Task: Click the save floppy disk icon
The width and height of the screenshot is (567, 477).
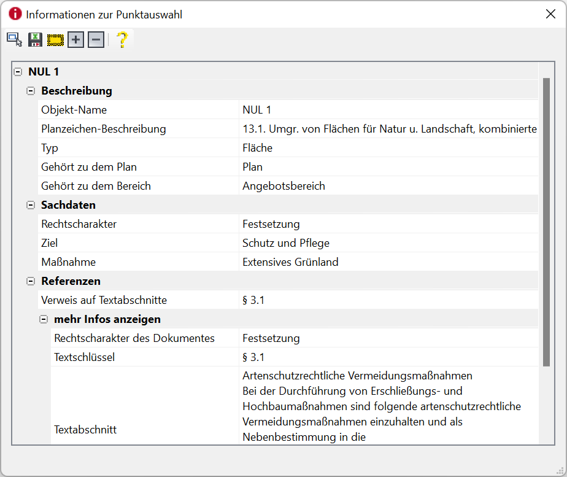Action: coord(35,40)
